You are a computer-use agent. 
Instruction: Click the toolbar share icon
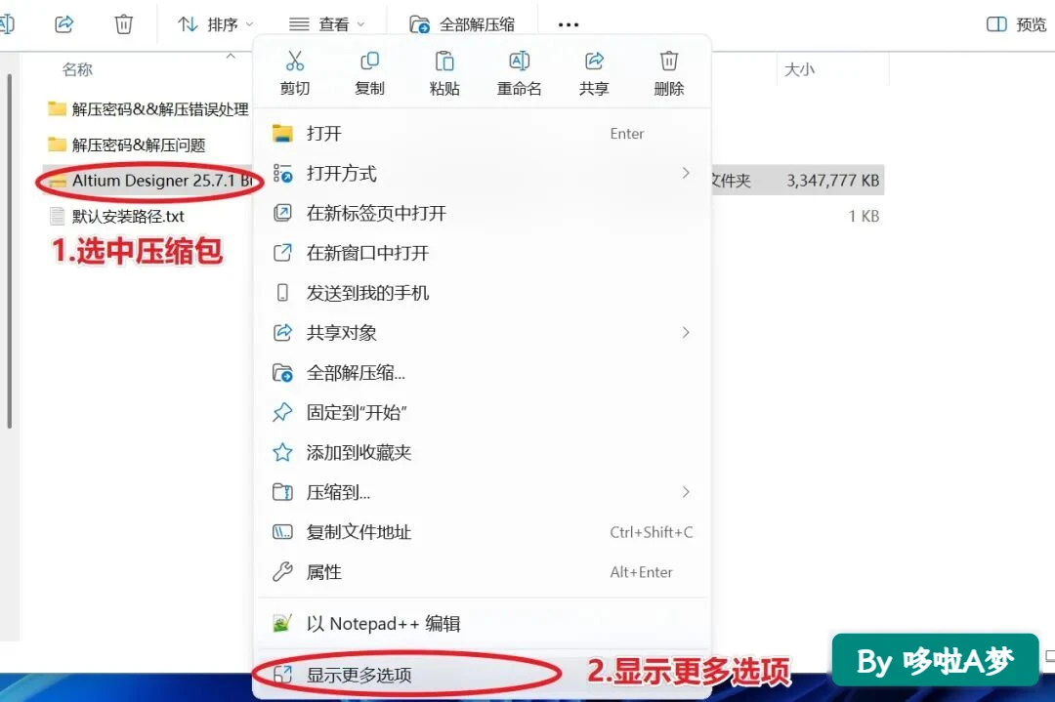[63, 24]
